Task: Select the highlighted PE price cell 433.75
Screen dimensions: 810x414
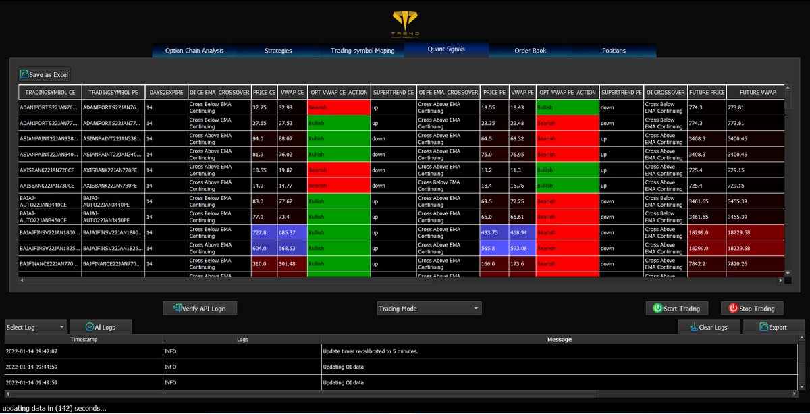Action: (493, 232)
